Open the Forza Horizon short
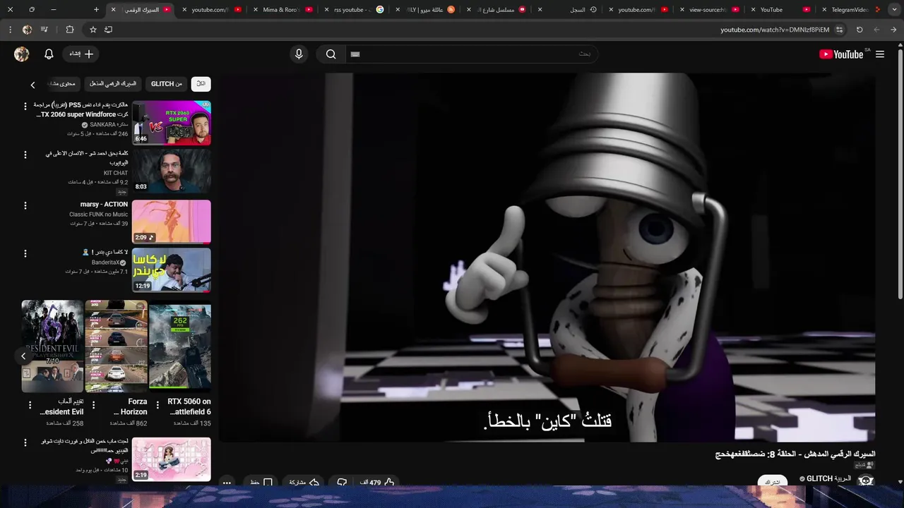Viewport: 904px width, 508px height. click(x=116, y=346)
